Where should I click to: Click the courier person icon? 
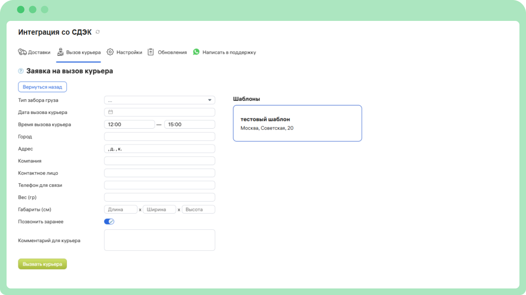click(x=60, y=52)
